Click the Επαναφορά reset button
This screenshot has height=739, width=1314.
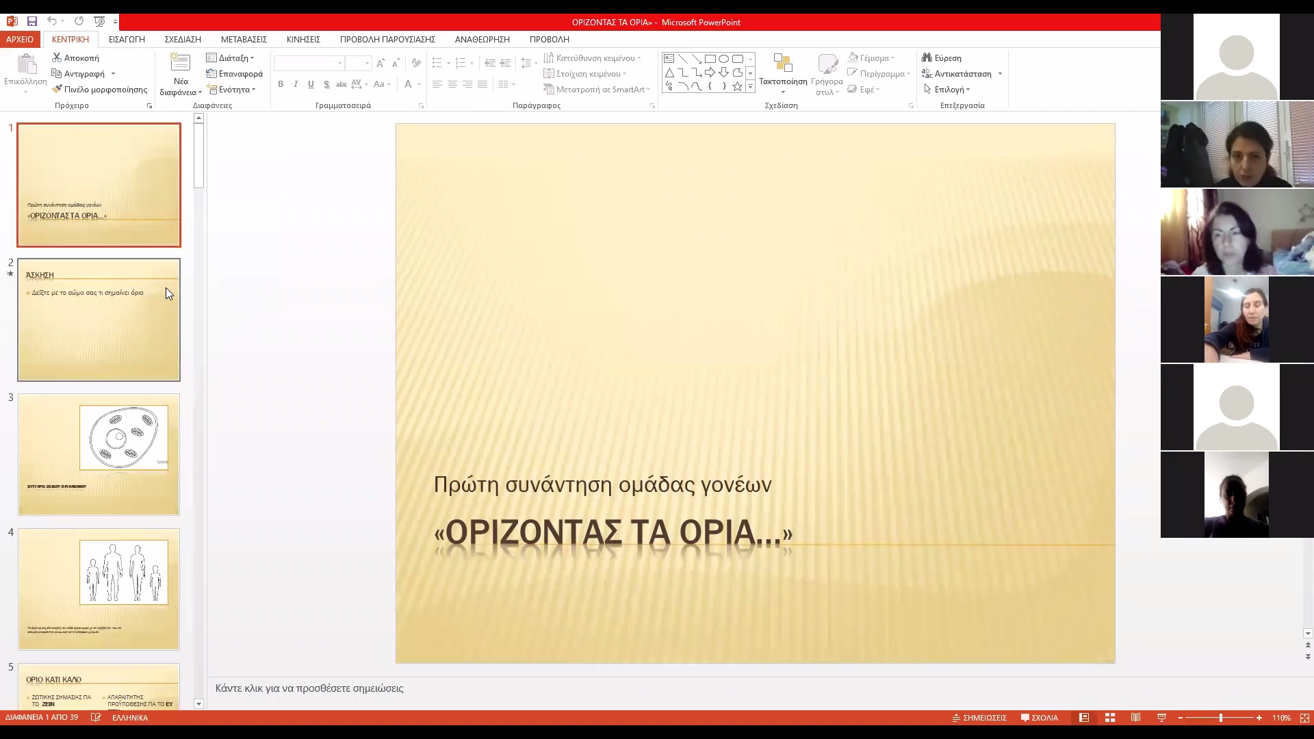pos(235,74)
